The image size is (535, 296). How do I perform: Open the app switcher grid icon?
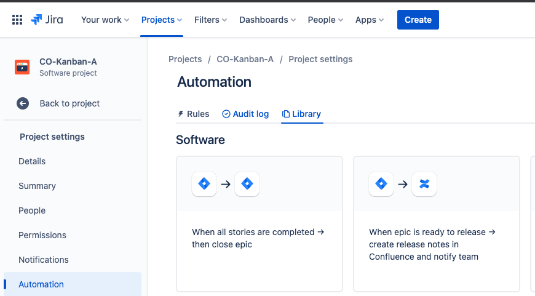17,20
